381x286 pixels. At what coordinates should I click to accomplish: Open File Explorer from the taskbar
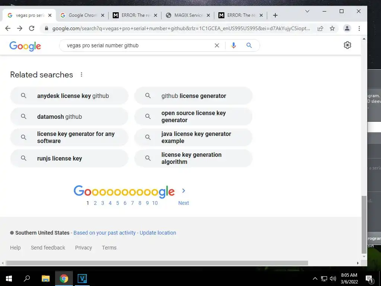(45, 279)
